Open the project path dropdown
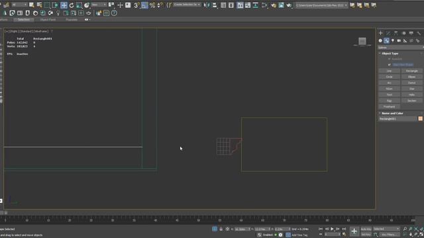Viewport: 424px width, 238px height. (321, 5)
